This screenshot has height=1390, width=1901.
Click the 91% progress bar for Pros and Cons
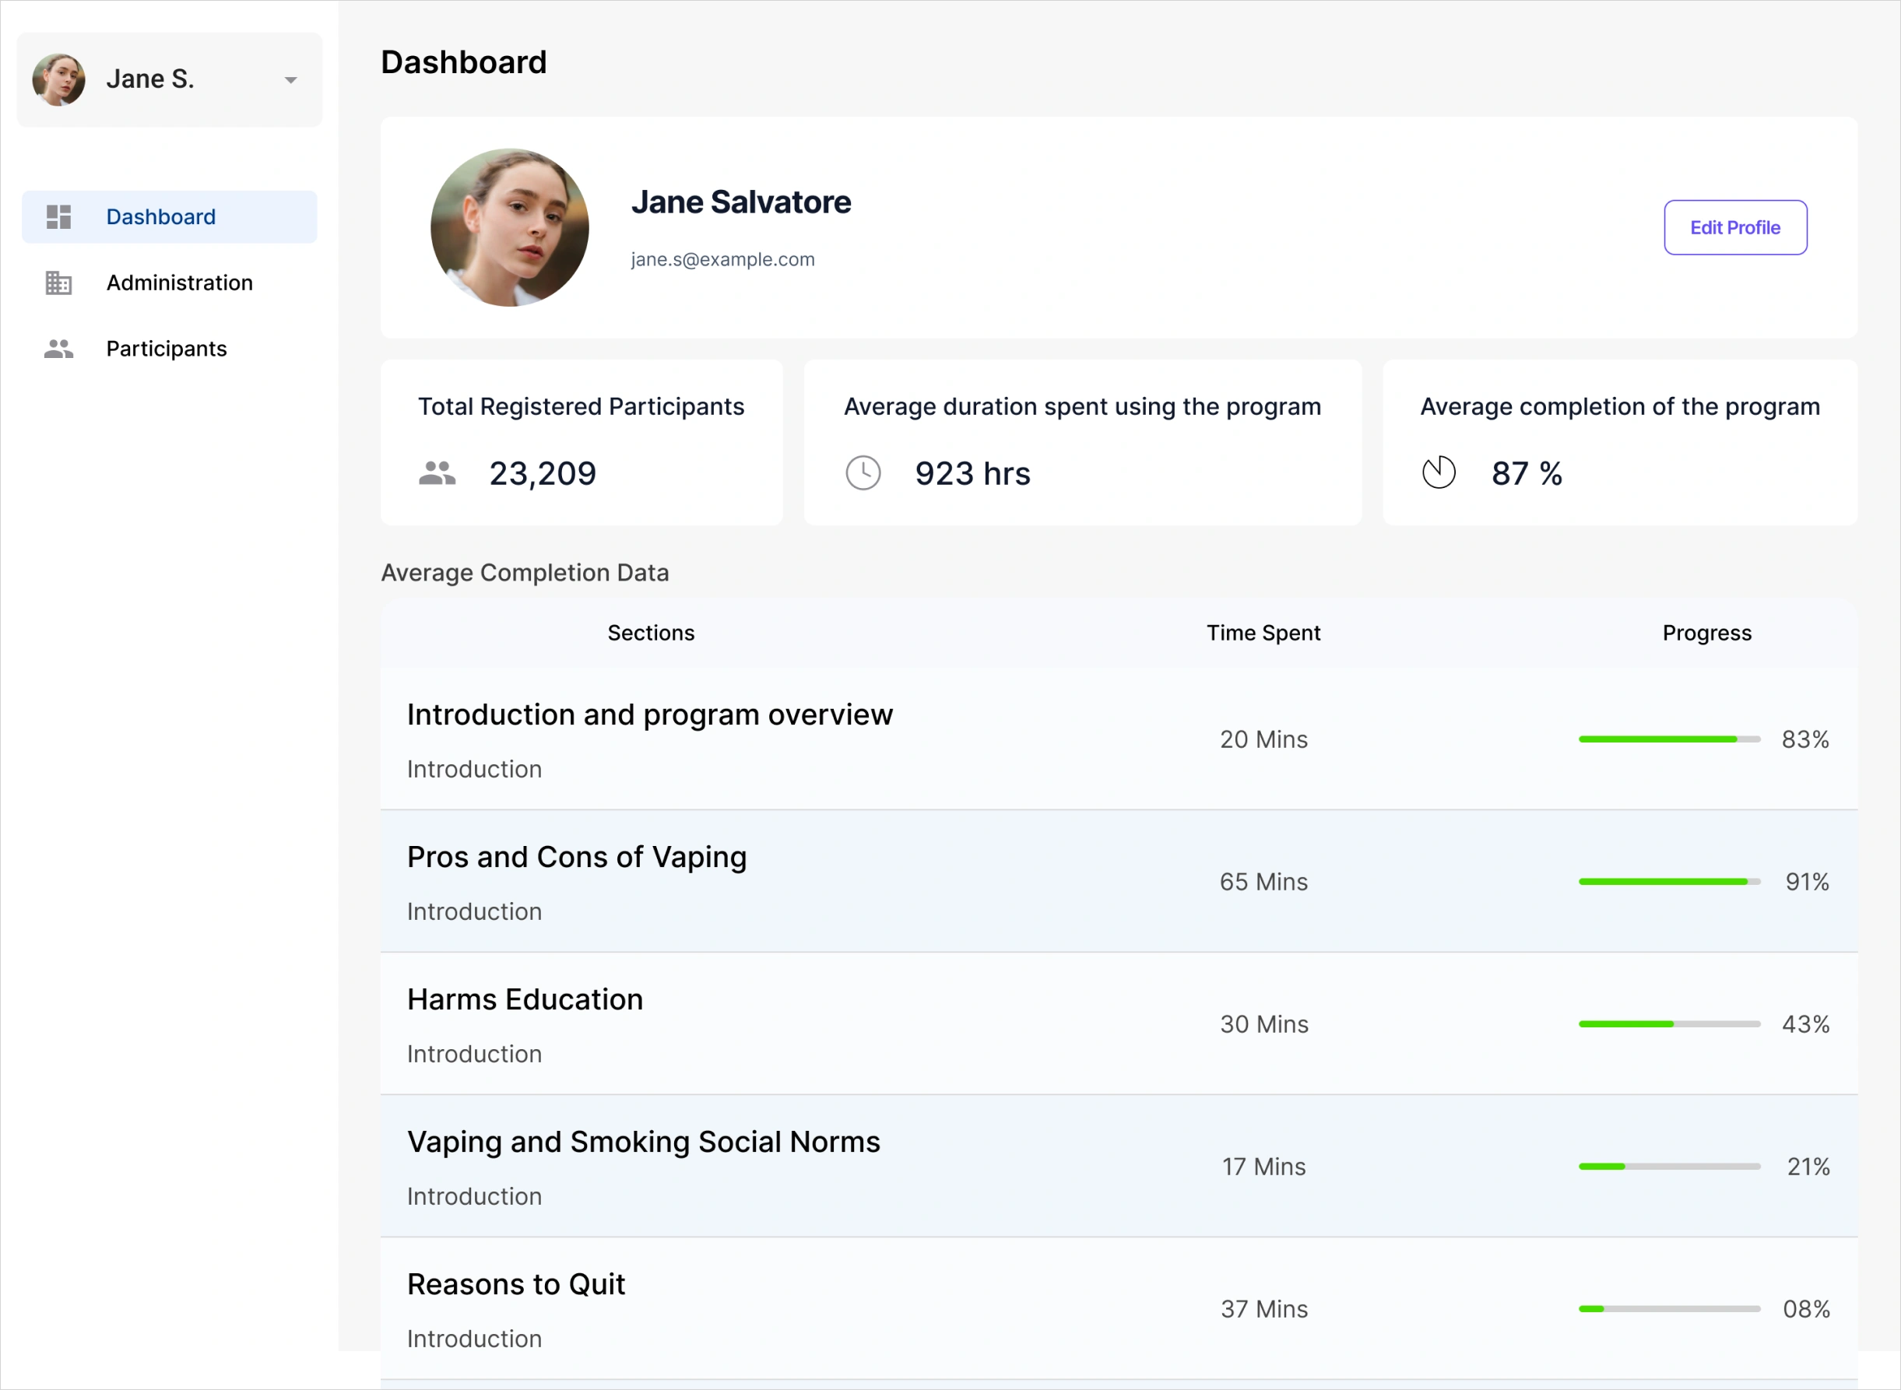pos(1669,882)
